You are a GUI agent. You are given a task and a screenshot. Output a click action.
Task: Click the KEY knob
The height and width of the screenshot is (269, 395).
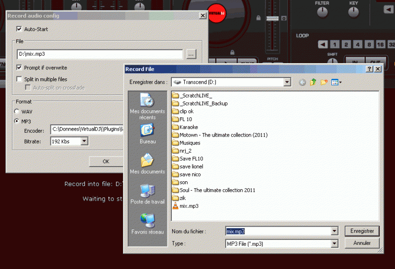coord(354,12)
